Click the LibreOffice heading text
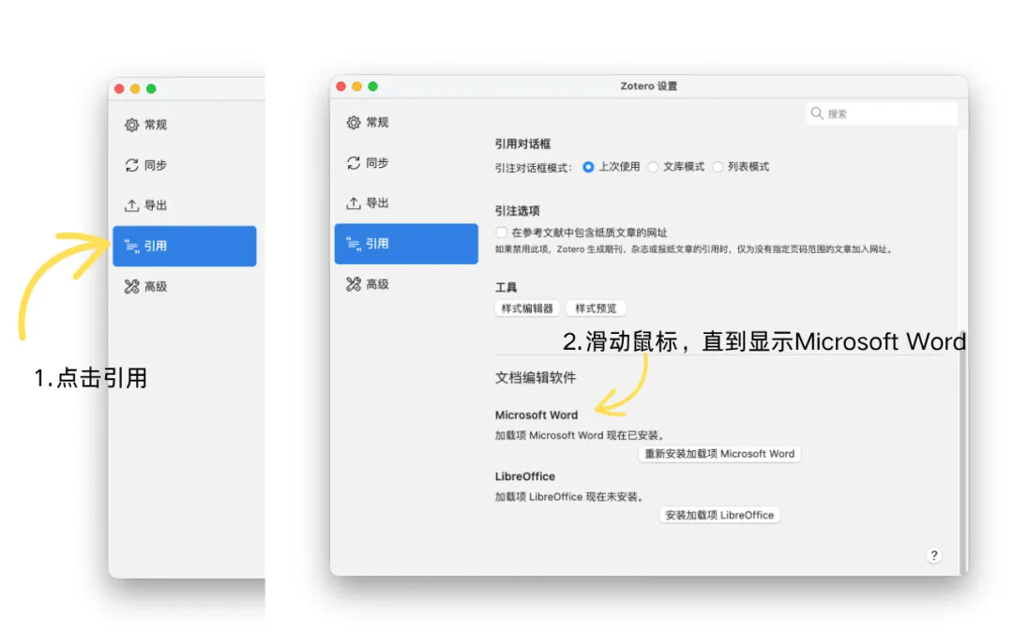The image size is (1013, 633). (525, 476)
